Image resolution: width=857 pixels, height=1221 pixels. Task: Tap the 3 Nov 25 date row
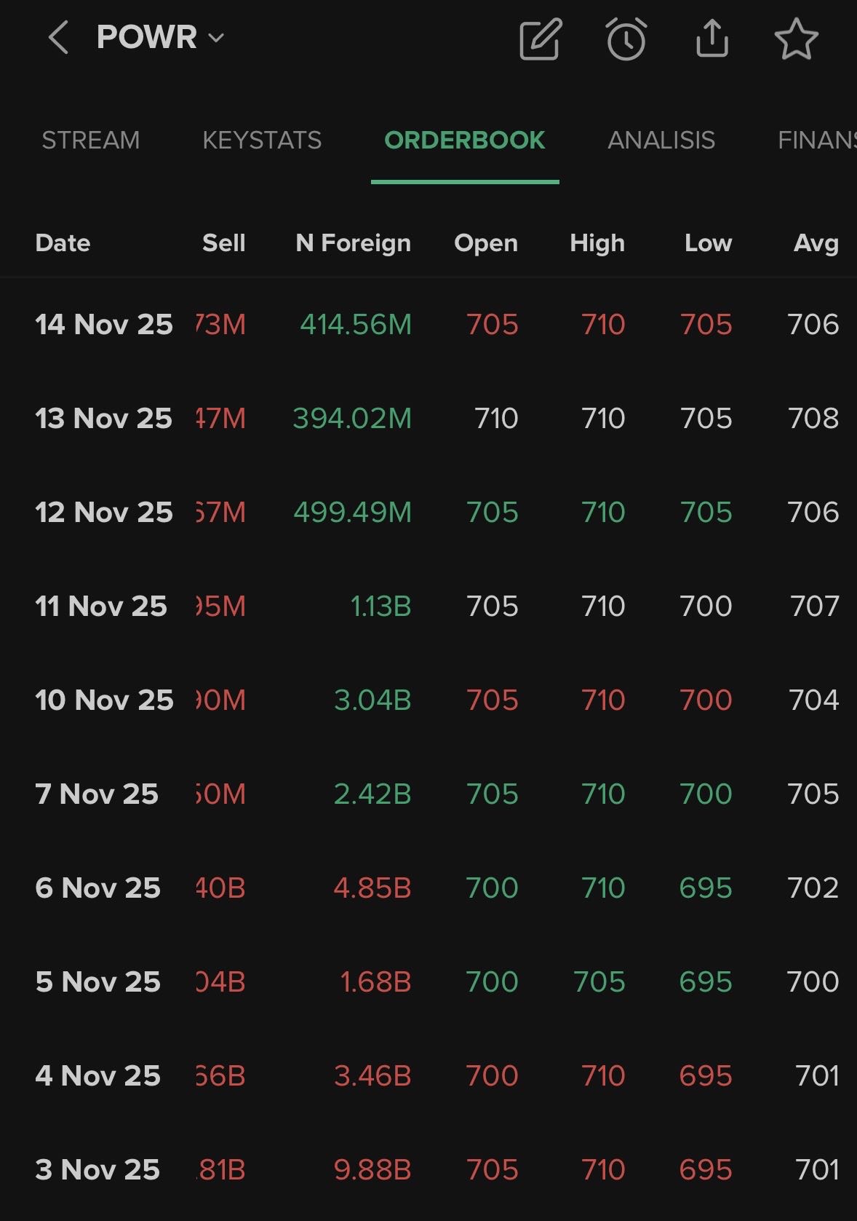[97, 1170]
